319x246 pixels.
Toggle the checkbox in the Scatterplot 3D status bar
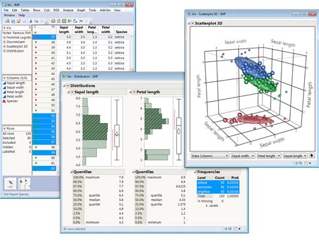(306, 163)
